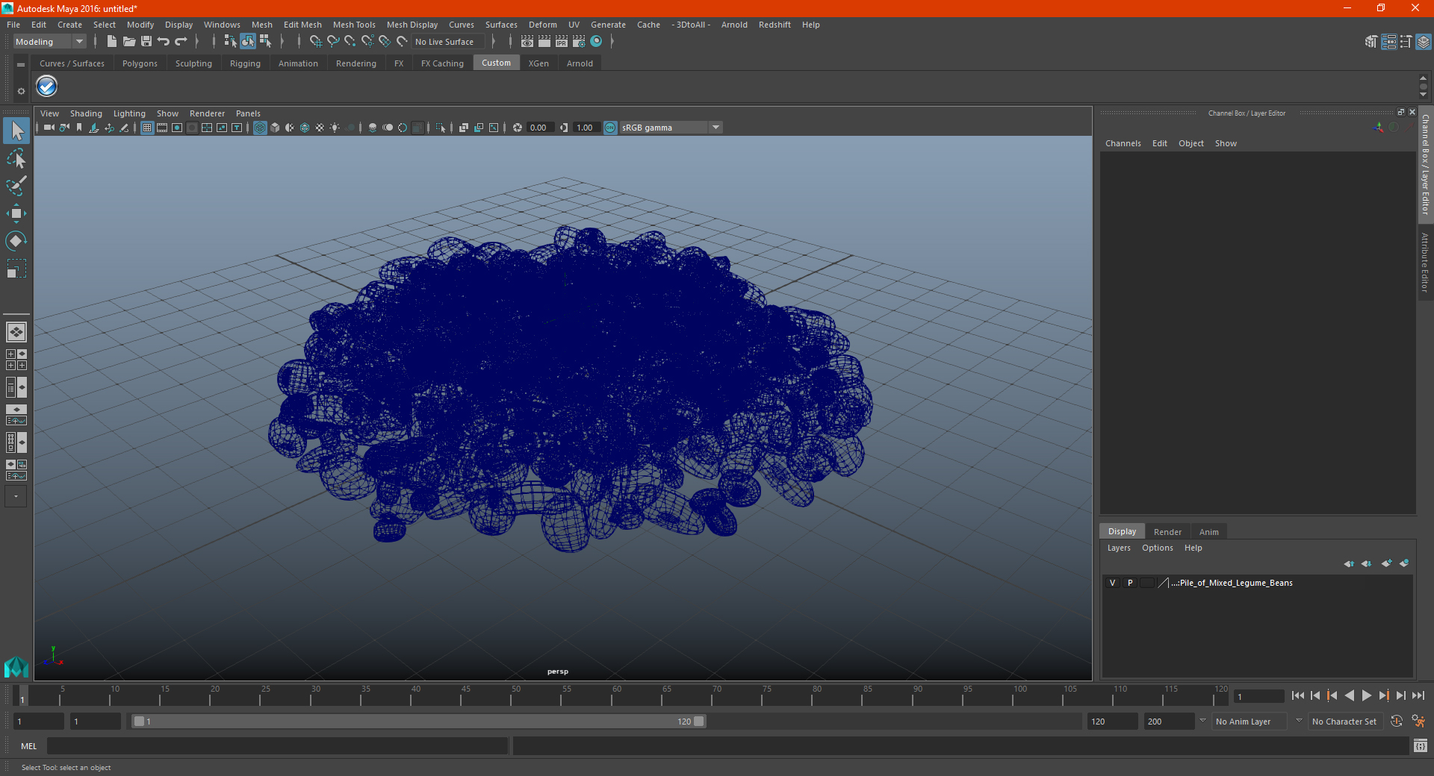The height and width of the screenshot is (776, 1434).
Task: Step to the next key
Action: click(1383, 695)
